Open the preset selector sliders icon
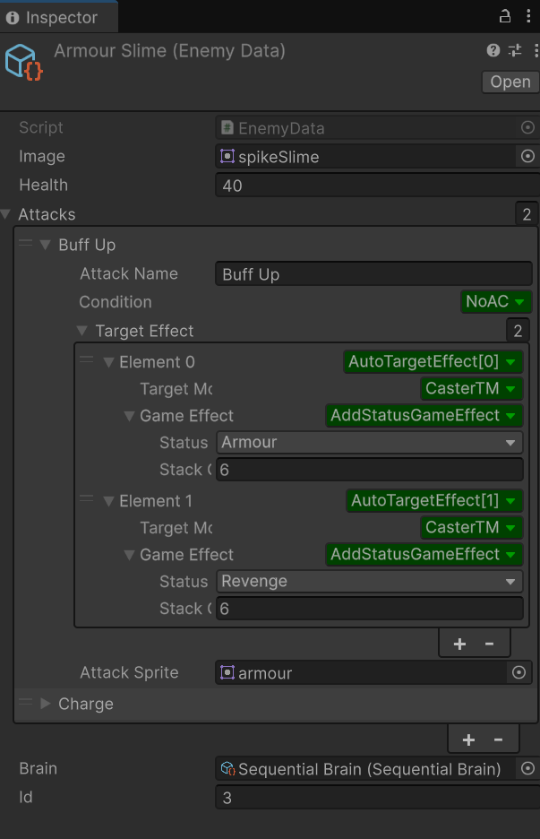This screenshot has width=540, height=839. pos(515,51)
